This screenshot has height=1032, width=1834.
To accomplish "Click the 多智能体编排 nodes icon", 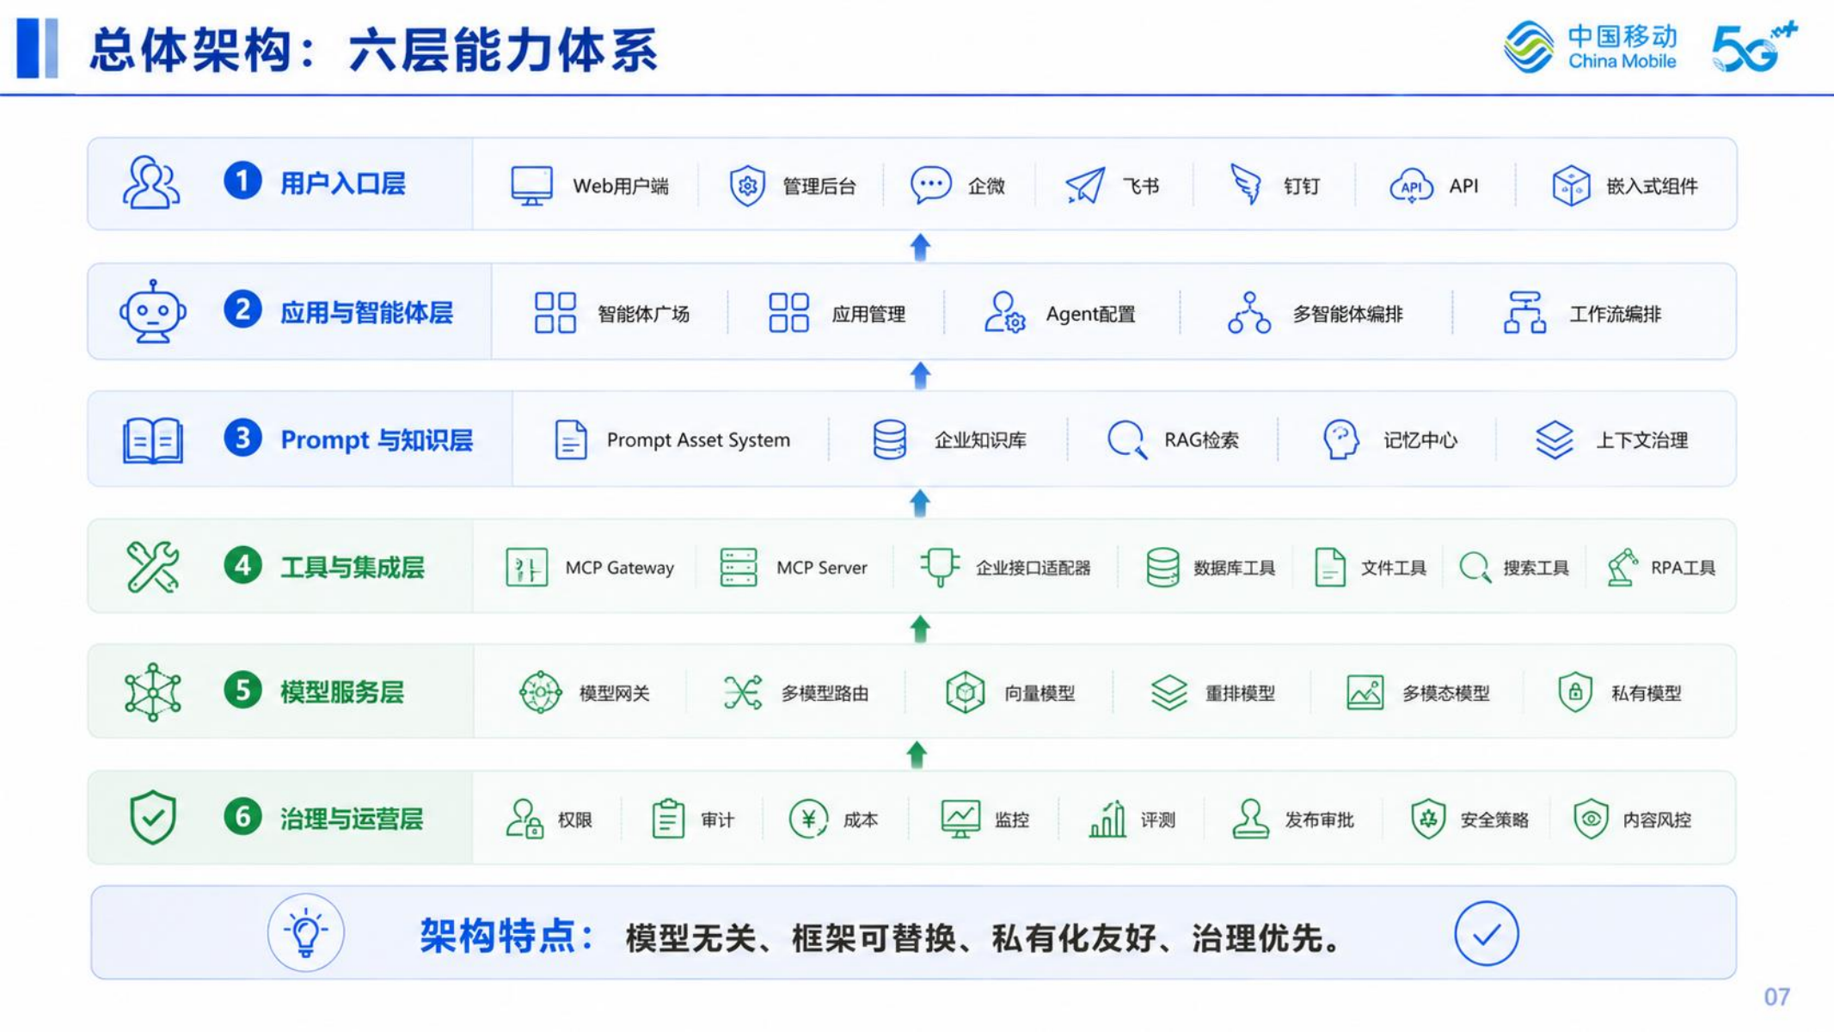I will (1249, 312).
